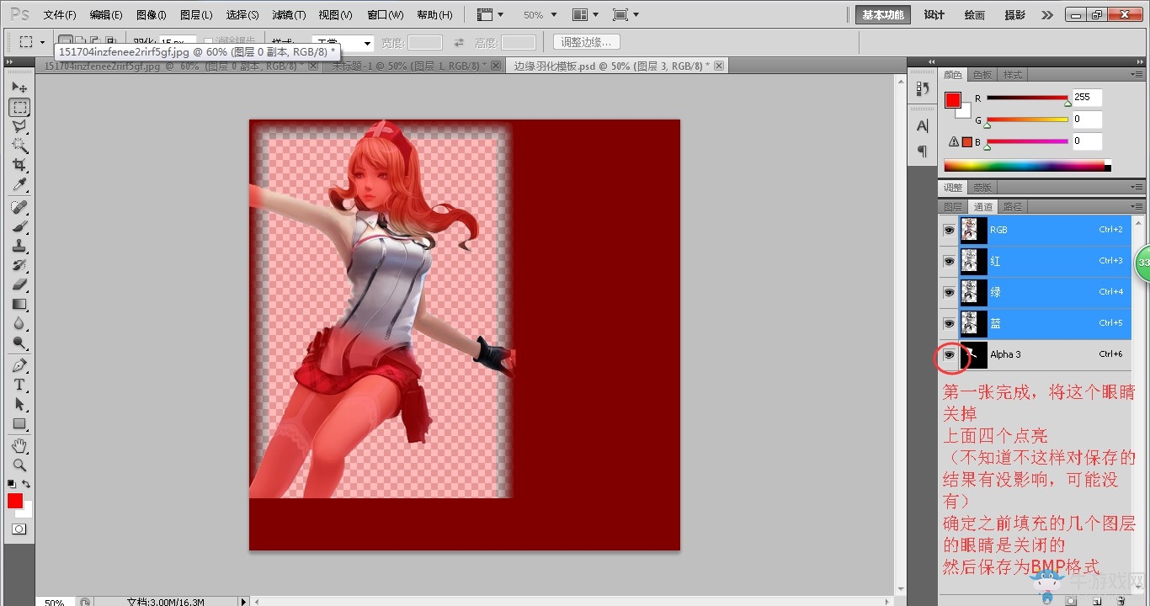Swap width and height values

tap(459, 42)
